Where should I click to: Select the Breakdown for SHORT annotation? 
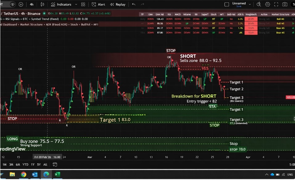point(194,96)
